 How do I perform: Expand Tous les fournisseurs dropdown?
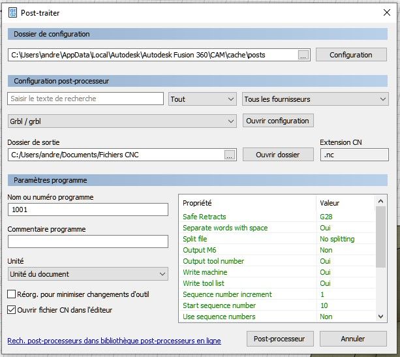coord(315,99)
